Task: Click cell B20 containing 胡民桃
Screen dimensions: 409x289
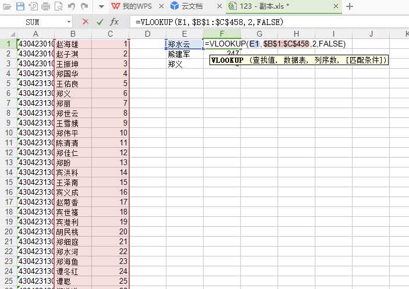Action: pyautogui.click(x=73, y=232)
